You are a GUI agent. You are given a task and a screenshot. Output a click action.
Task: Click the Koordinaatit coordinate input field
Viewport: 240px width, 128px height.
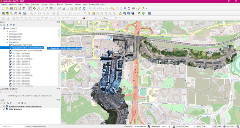click(140, 127)
